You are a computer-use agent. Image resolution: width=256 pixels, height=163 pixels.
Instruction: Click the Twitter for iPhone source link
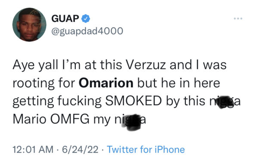click(146, 150)
